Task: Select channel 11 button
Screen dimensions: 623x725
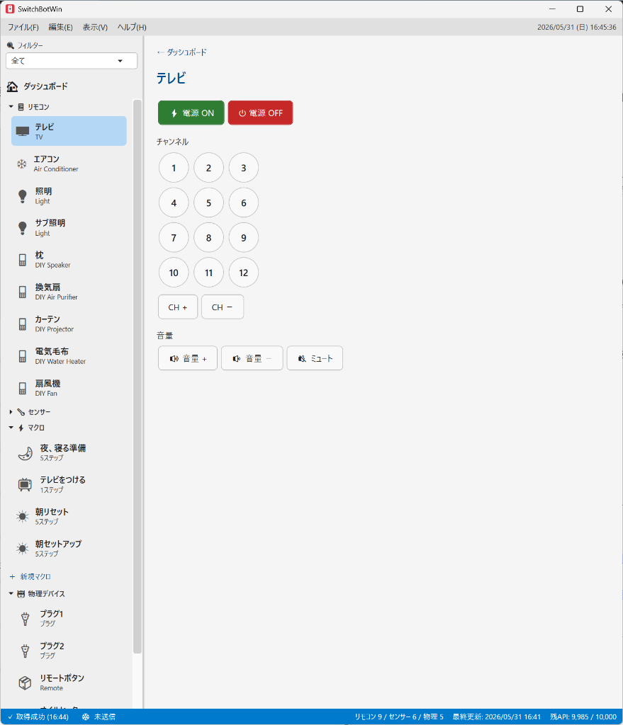Action: pyautogui.click(x=209, y=273)
